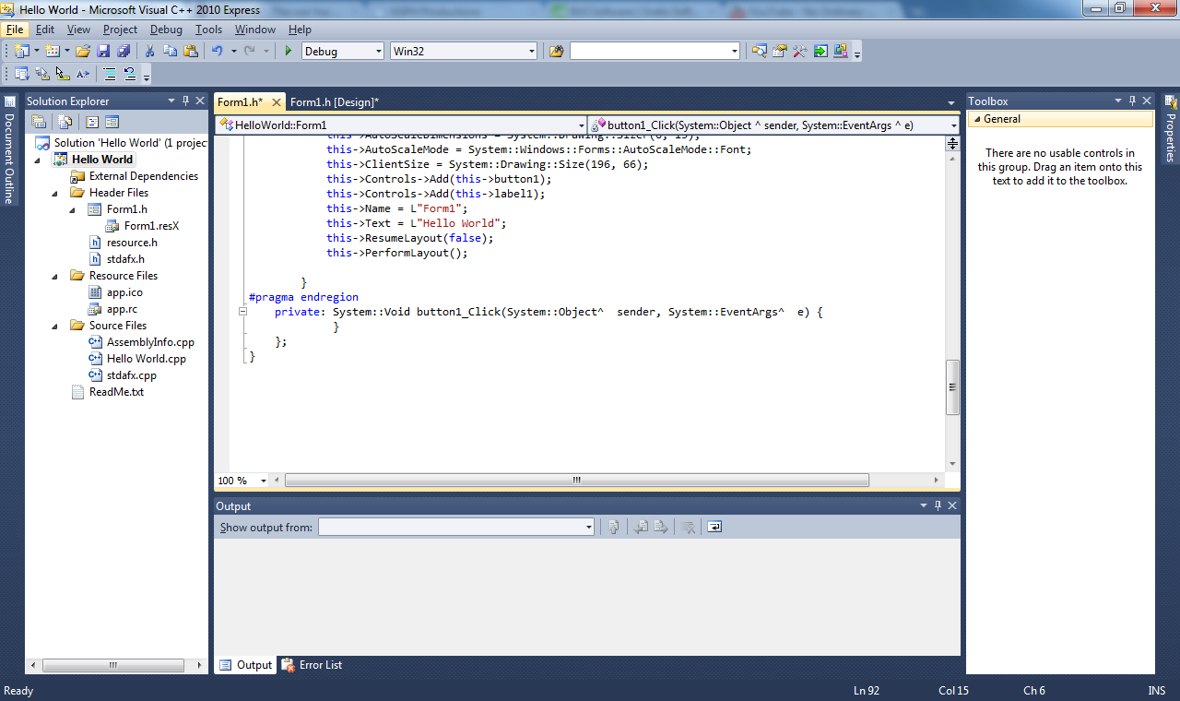Screen dimensions: 1180x701
Task: Collapse the button1_Click code block
Action: point(243,313)
